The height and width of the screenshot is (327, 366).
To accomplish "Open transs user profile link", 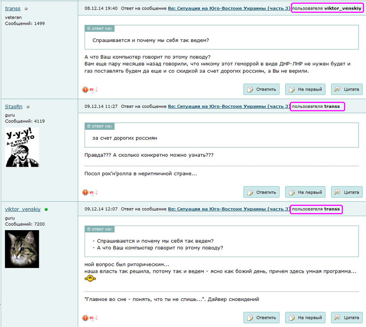I will [x=13, y=8].
